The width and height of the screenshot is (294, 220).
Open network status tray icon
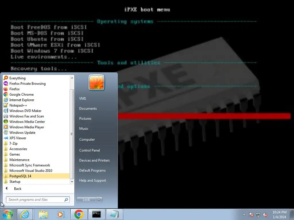click(x=258, y=215)
